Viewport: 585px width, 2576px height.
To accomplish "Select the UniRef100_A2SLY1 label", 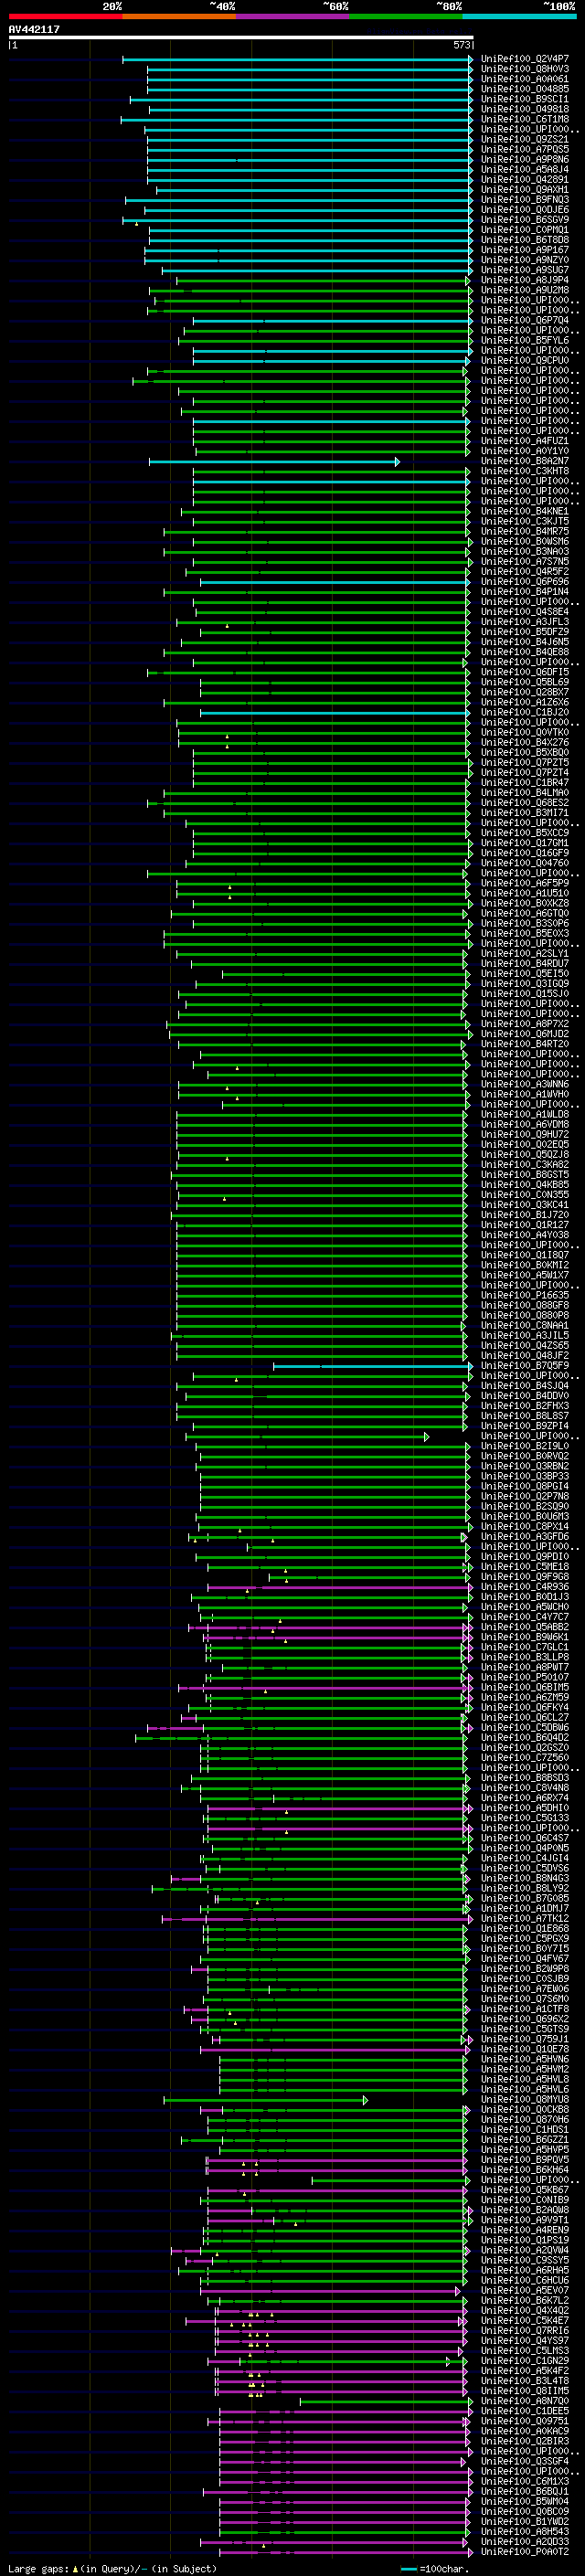I will [x=525, y=953].
